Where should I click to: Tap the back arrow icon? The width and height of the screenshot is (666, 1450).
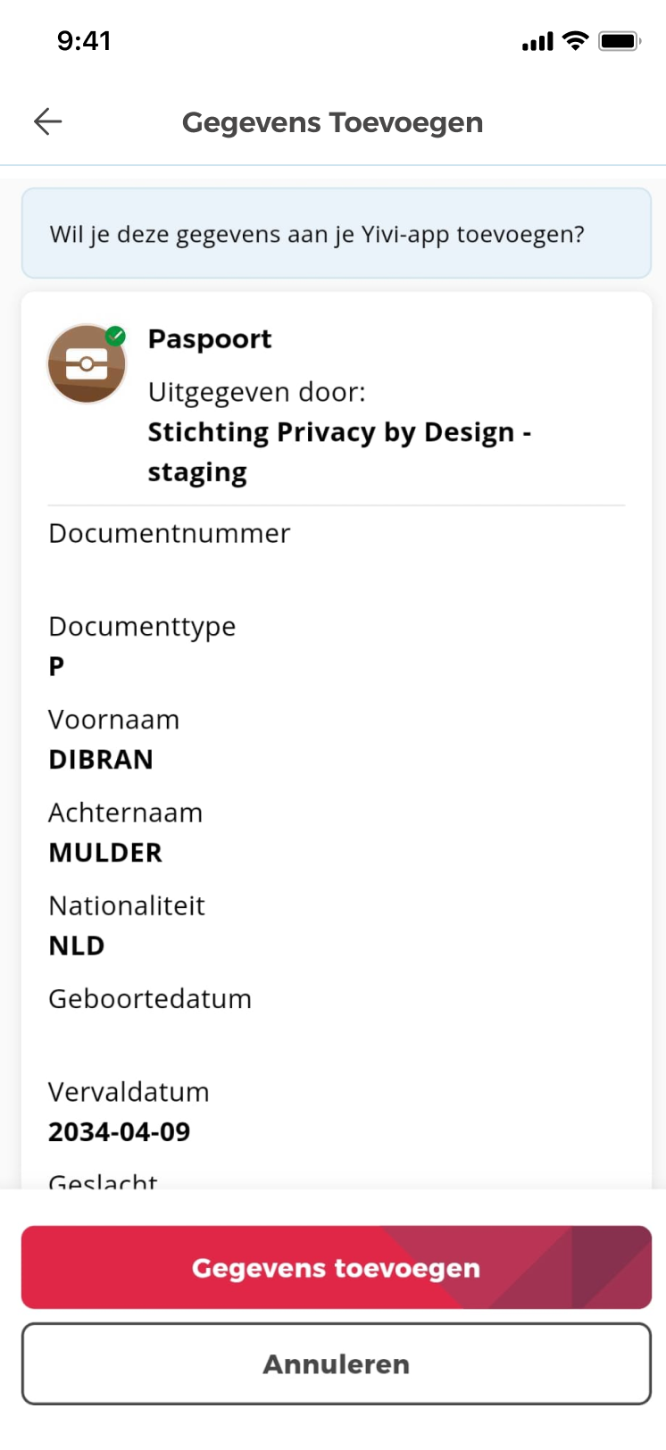(48, 121)
